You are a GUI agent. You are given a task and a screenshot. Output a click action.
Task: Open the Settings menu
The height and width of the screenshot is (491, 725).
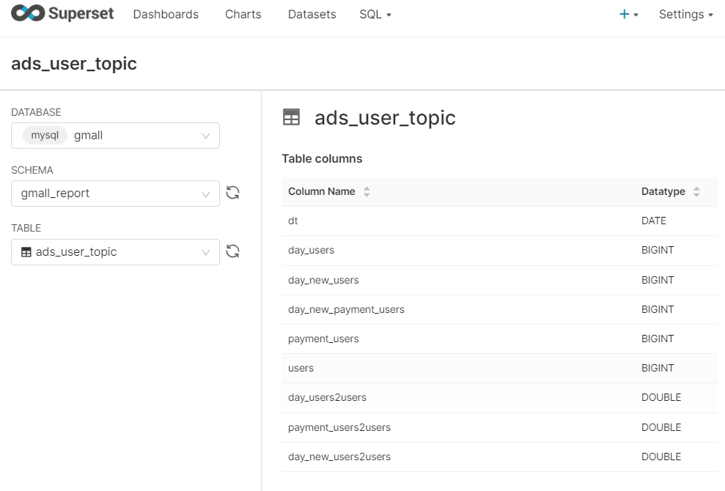[x=685, y=15]
